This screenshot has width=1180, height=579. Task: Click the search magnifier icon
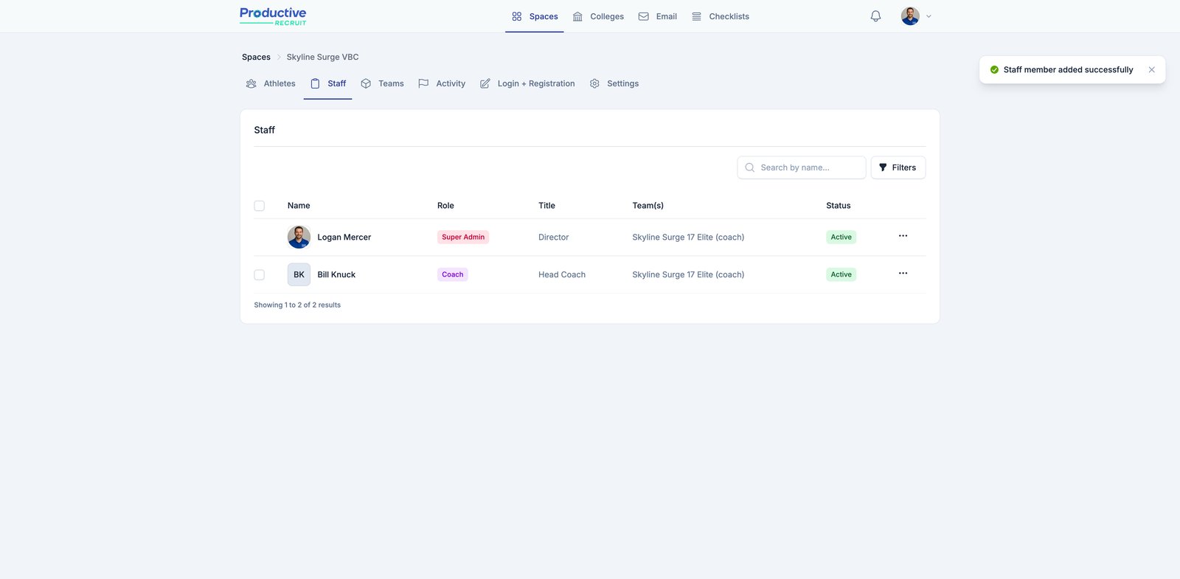pos(750,167)
